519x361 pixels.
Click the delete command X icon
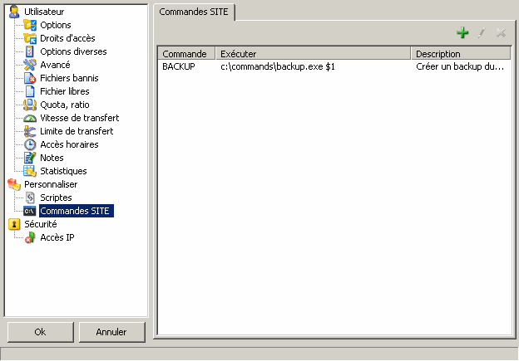[500, 33]
